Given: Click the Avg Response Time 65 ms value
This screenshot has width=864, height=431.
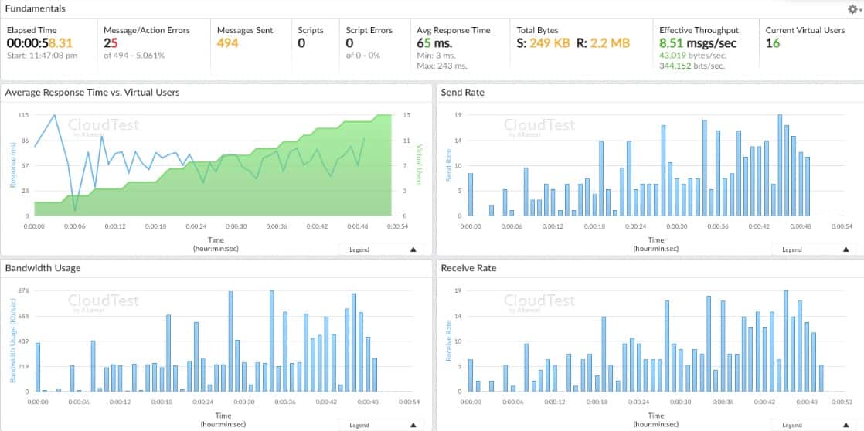Looking at the screenshot, I should click(x=434, y=43).
